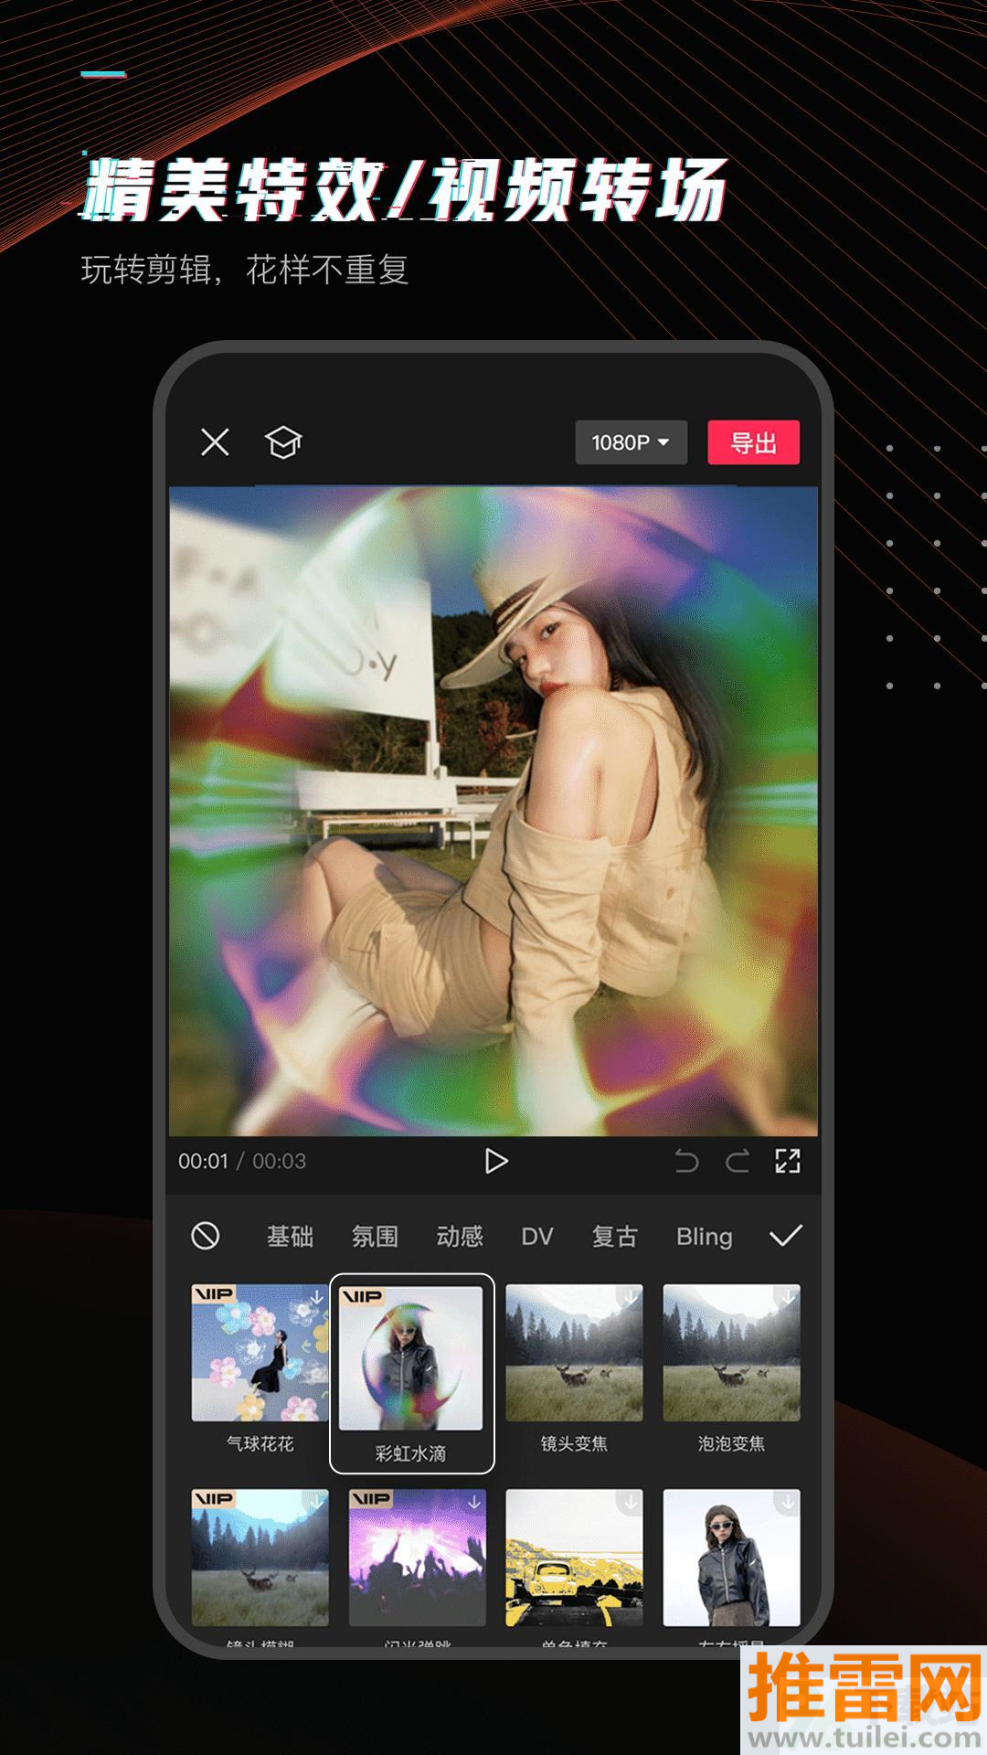The width and height of the screenshot is (987, 1755).
Task: Choose the second-row VIP deer forest thumbnail
Action: tap(260, 1558)
